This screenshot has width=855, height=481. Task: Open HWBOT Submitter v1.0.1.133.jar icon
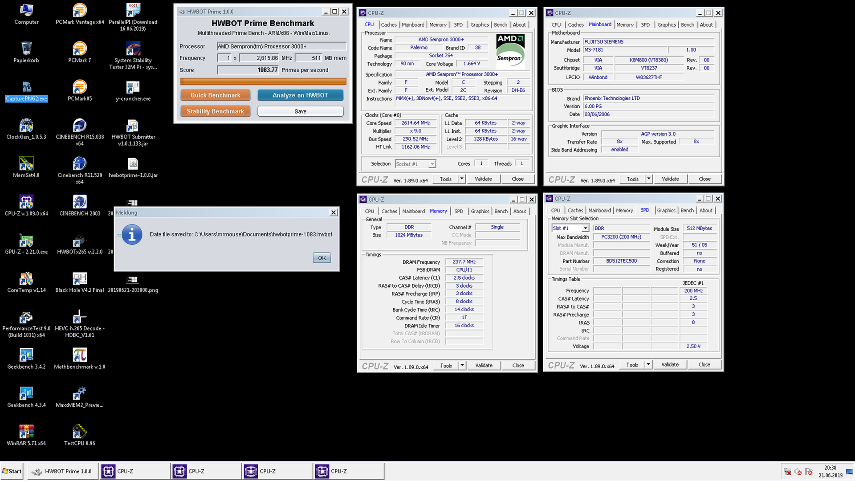point(133,132)
